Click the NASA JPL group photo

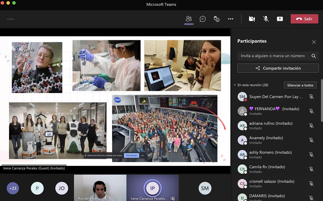point(165,129)
